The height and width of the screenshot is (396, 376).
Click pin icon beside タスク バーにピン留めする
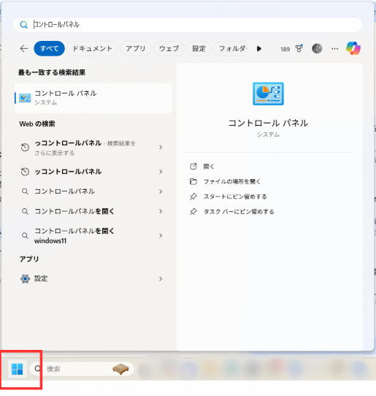193,211
